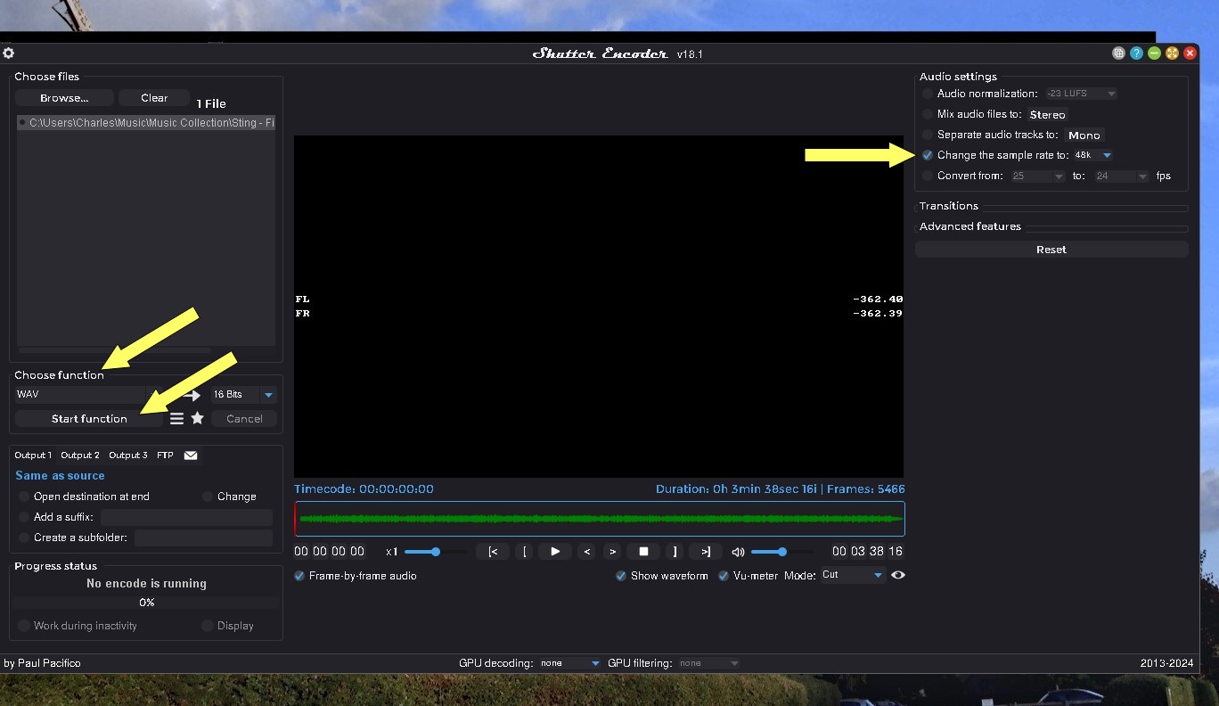Open the GPU filtering dropdown
This screenshot has width=1219, height=706.
click(x=708, y=663)
